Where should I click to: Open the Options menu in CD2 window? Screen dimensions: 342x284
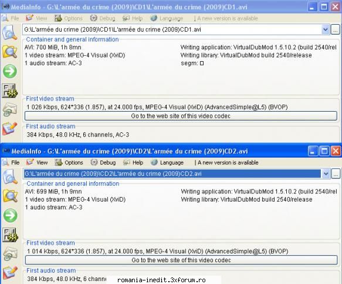point(69,162)
